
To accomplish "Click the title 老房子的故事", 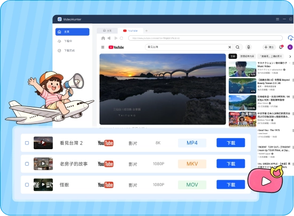I will point(74,164).
